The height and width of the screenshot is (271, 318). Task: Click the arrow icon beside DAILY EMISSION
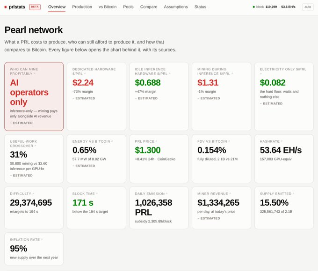pos(166,194)
